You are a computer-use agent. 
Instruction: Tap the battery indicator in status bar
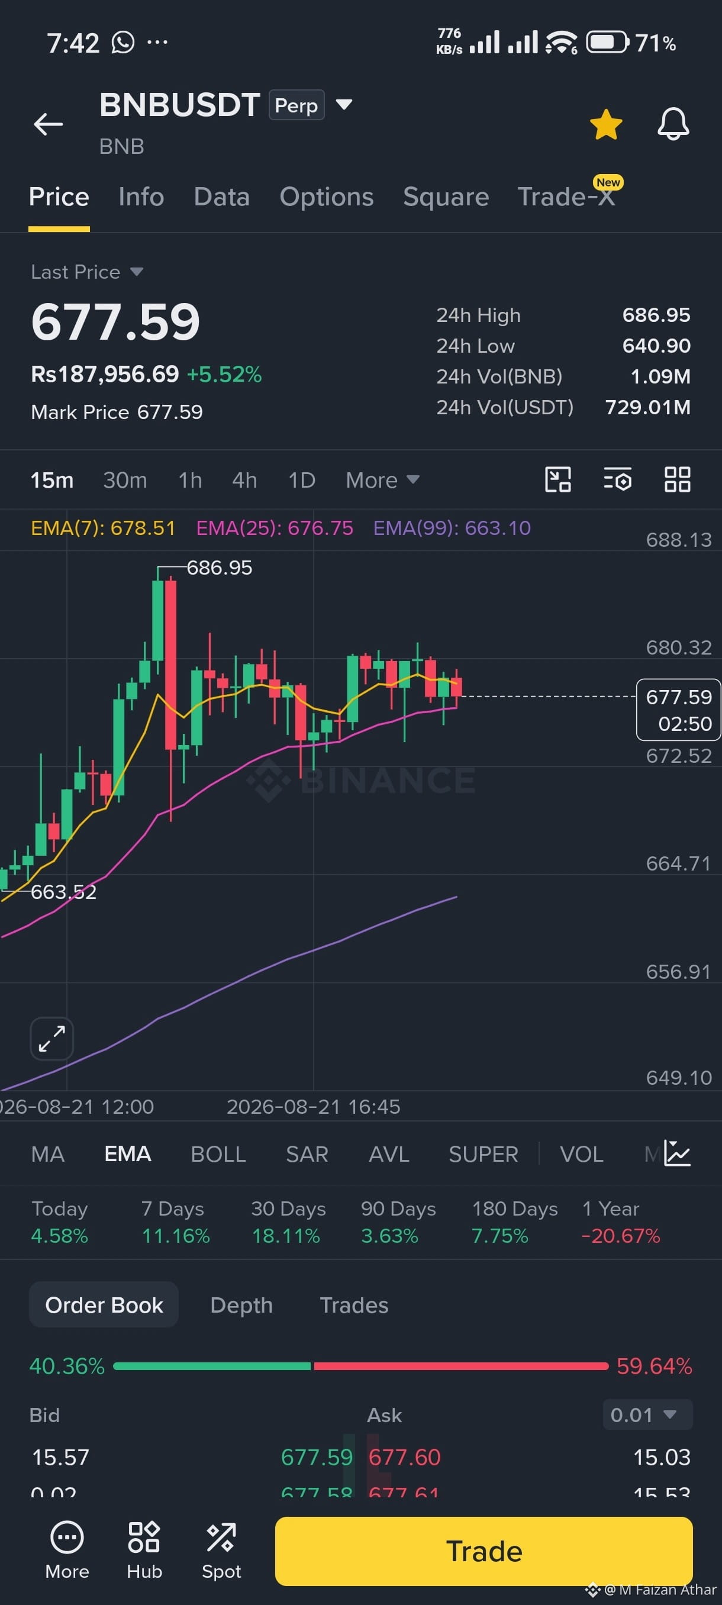[x=607, y=43]
